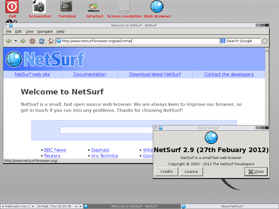Click status bar URL text

tap(31, 161)
